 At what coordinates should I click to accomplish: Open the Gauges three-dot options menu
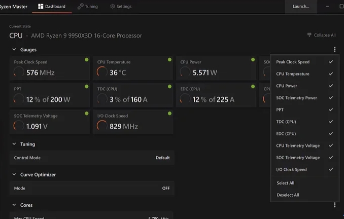[x=334, y=50]
